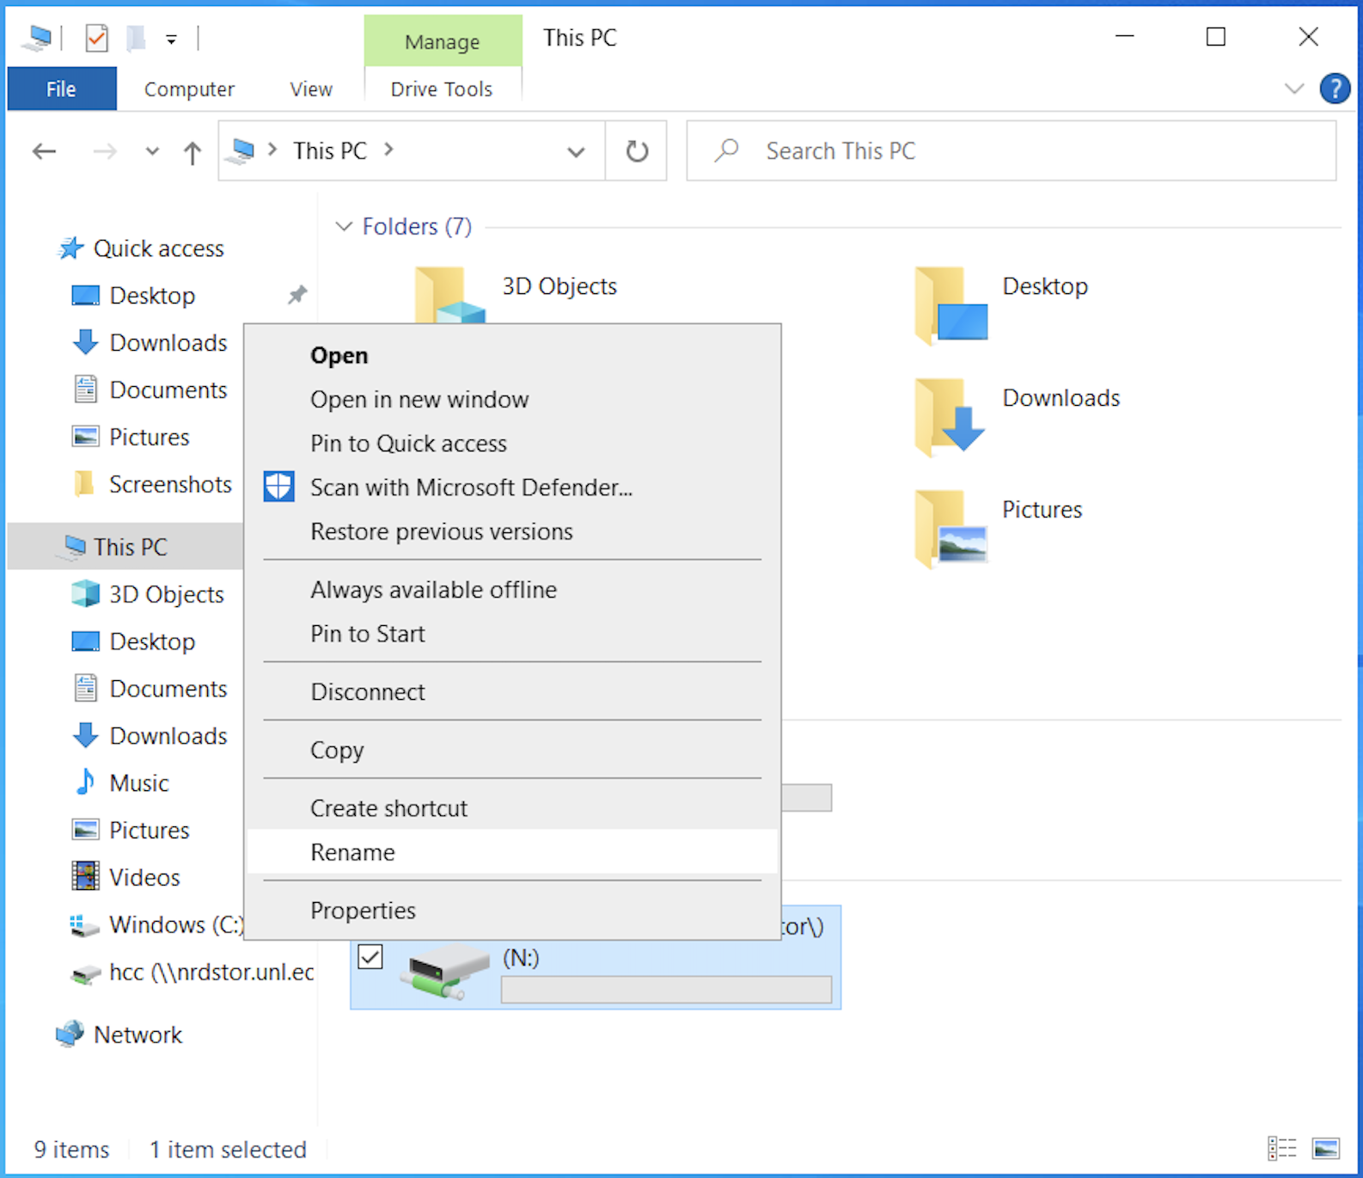Click the Back navigation arrow
Image resolution: width=1363 pixels, height=1178 pixels.
pos(44,152)
